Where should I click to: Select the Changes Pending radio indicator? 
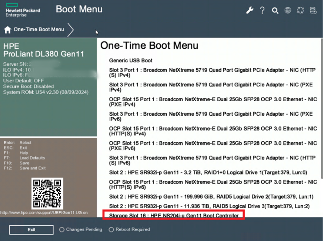click(x=62, y=230)
